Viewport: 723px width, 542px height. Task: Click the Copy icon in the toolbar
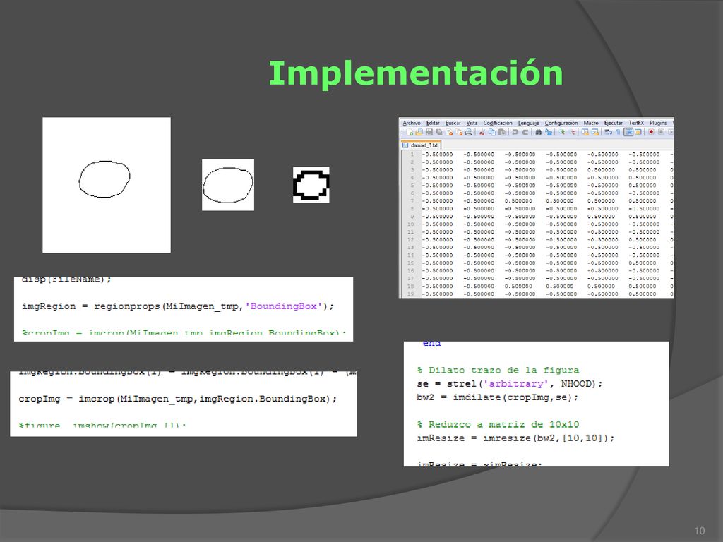click(492, 132)
